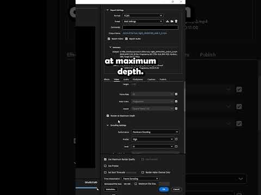Image resolution: width=261 pixels, height=195 pixels.
Task: Toggle Match Source checkbox beside Frame Rate
Action: click(176, 94)
